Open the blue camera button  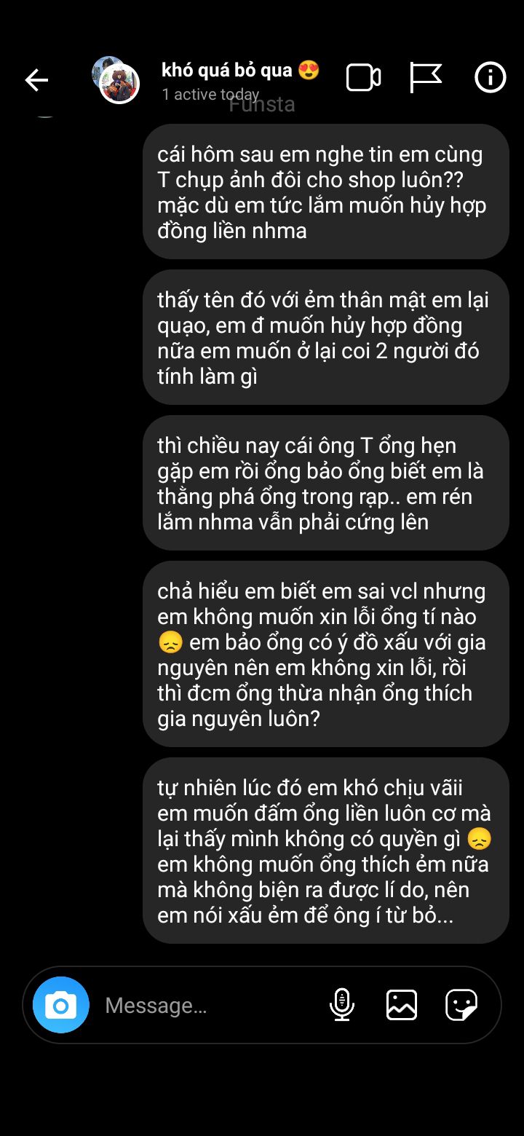[61, 1005]
